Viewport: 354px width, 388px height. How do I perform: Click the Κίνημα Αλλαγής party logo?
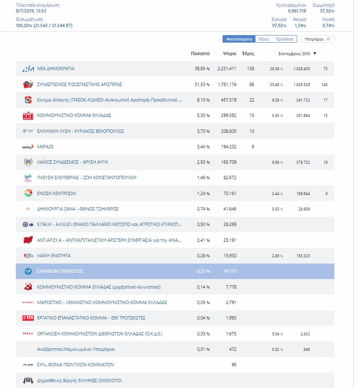[28, 100]
